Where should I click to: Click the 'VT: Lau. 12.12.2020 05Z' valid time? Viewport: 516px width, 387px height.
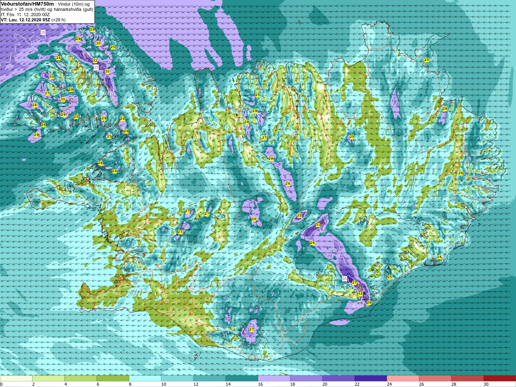point(25,20)
